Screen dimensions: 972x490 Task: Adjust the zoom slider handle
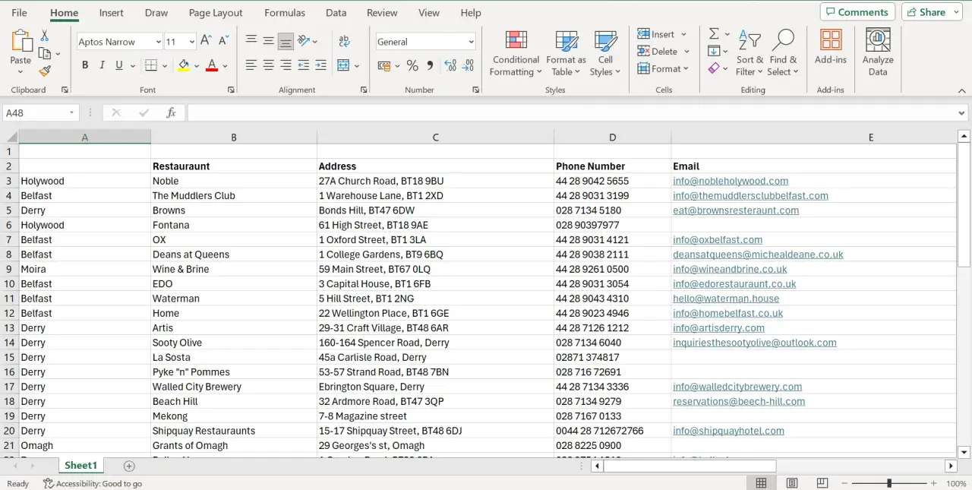pyautogui.click(x=889, y=483)
